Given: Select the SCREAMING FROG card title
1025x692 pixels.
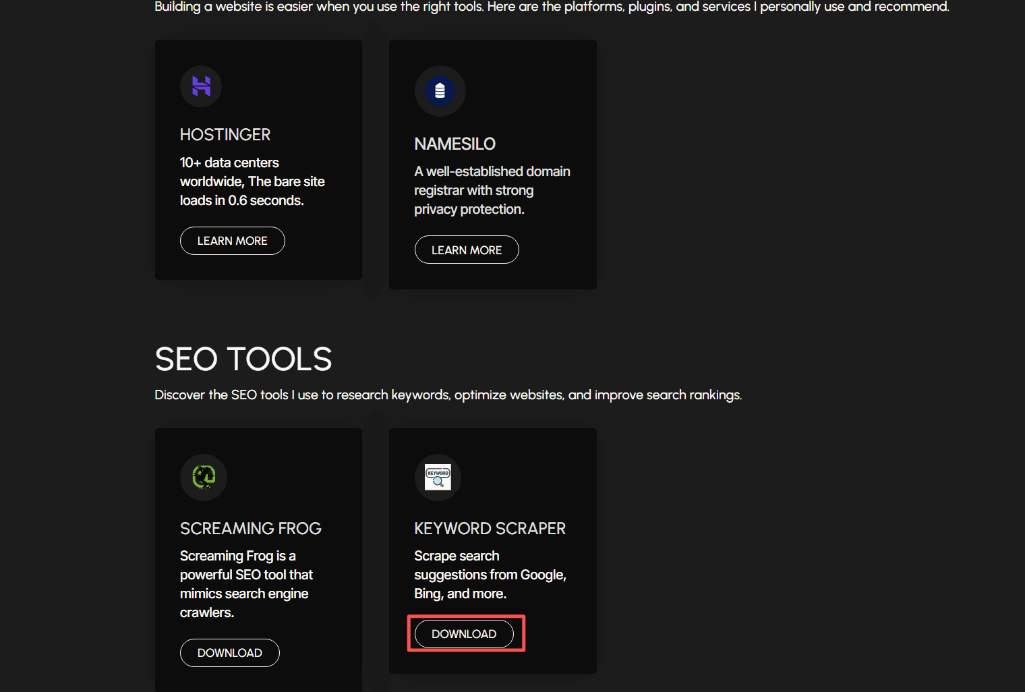Looking at the screenshot, I should click(251, 528).
